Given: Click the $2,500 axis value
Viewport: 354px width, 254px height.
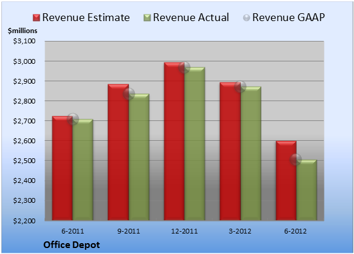Looking at the screenshot, I should click(x=24, y=161).
